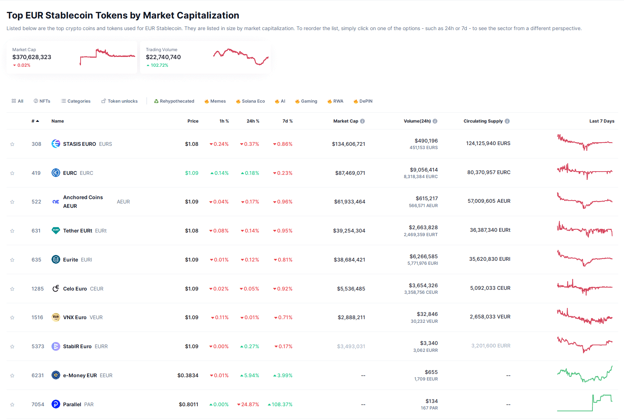Sort by Volume(24h) column header
Image resolution: width=624 pixels, height=420 pixels.
click(x=417, y=121)
